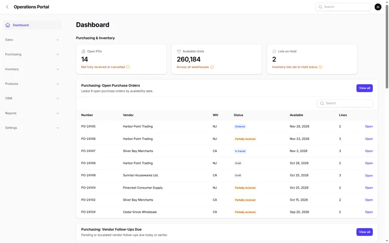Click info icon next to Across all warehouses
The height and width of the screenshot is (243, 389).
tap(212, 67)
